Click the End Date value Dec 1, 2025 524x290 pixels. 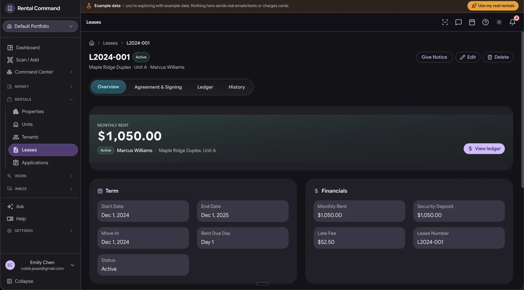point(215,215)
